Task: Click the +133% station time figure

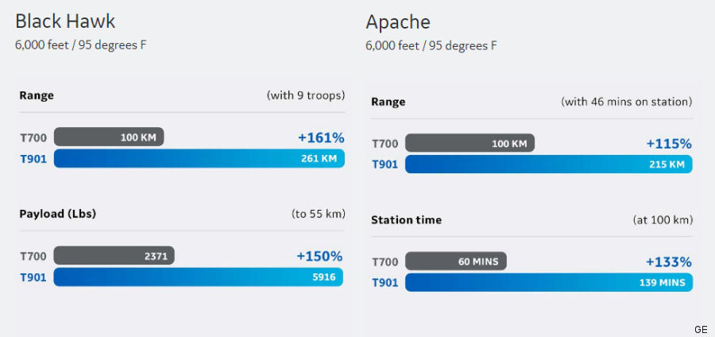Action: (x=668, y=261)
